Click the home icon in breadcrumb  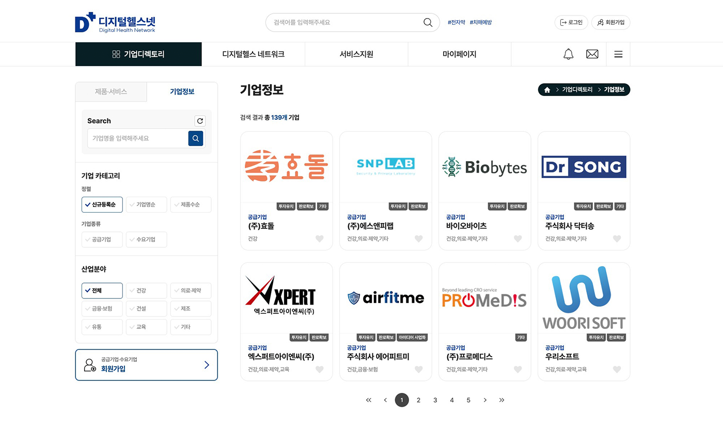(547, 90)
